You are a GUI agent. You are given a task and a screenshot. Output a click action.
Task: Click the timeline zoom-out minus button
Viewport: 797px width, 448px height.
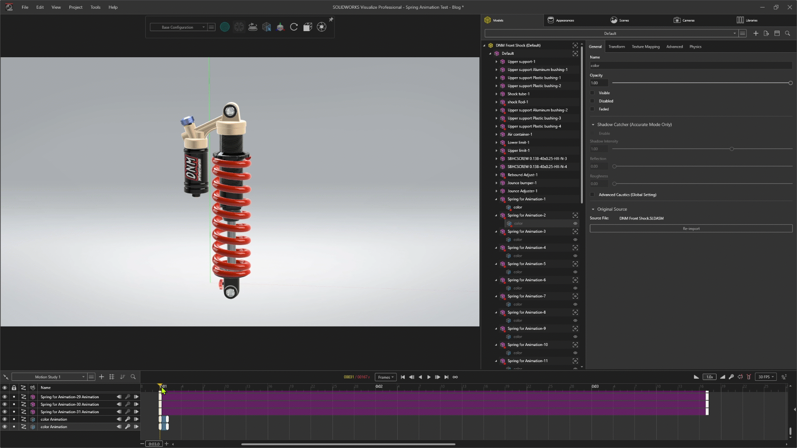pyautogui.click(x=142, y=444)
